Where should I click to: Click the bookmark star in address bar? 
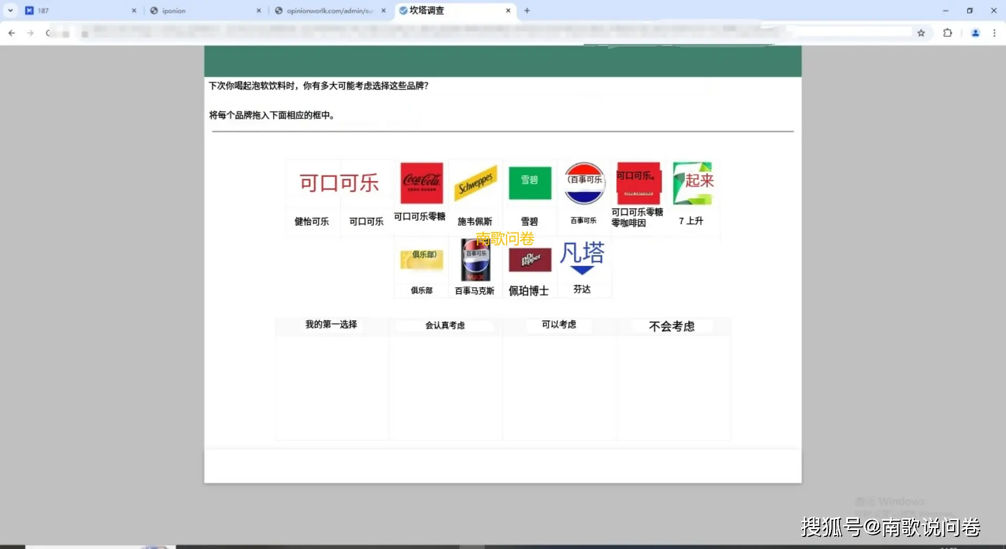pos(921,32)
